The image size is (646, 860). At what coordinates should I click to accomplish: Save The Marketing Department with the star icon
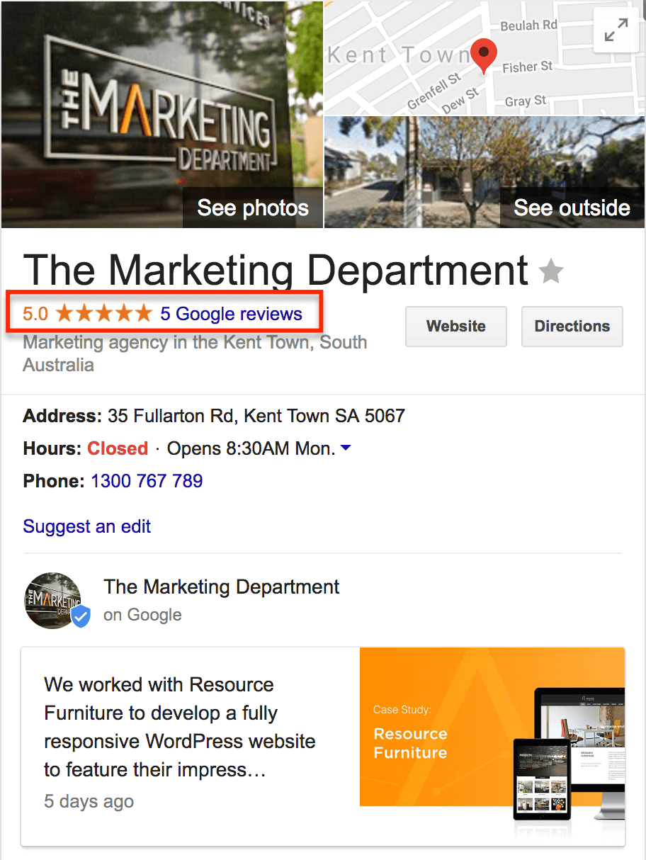[551, 271]
